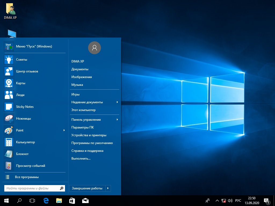The image size is (275, 206).
Task: Open the Paint app icon
Action: pos(9,130)
